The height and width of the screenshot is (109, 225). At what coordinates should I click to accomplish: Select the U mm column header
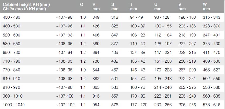point(158,7)
